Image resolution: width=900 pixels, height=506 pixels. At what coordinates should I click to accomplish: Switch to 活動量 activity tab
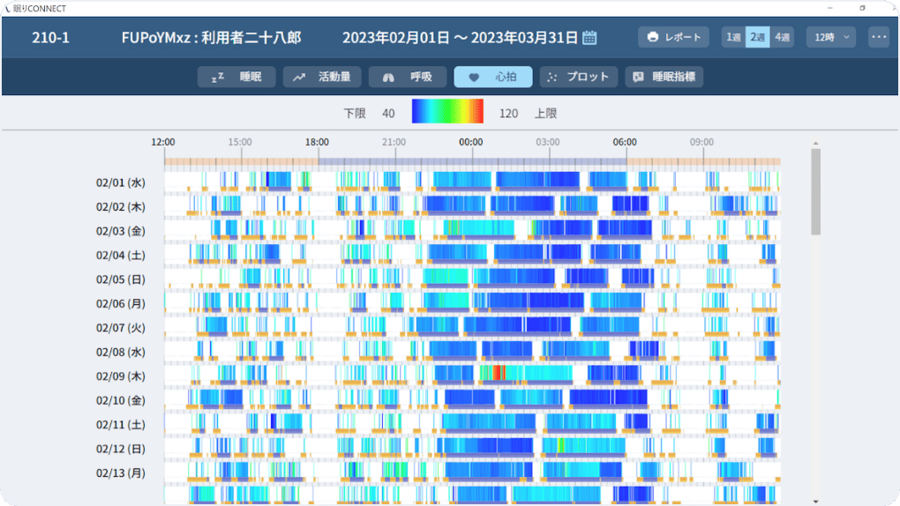point(322,77)
